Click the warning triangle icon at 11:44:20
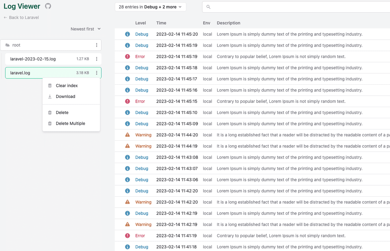This screenshot has height=251, width=390. pos(127,135)
